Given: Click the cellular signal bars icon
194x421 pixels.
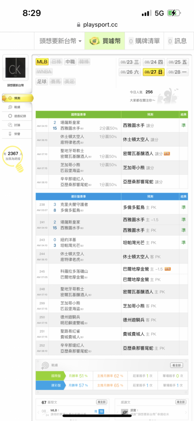Looking at the screenshot, I should click(147, 13).
